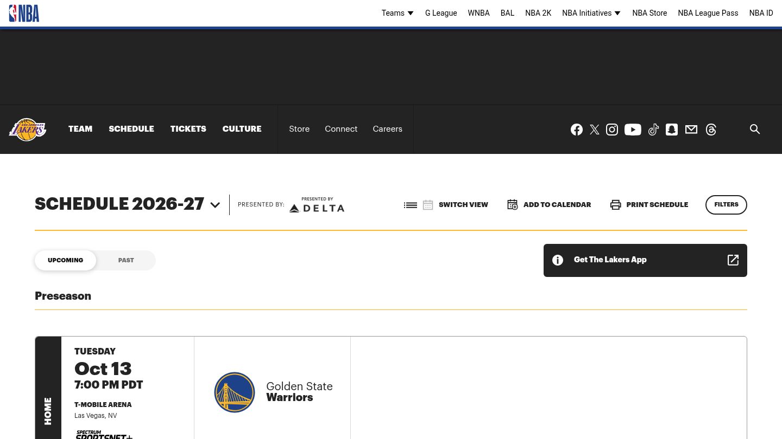Switch to list view icon
Screen dimensions: 782x439
pos(411,205)
